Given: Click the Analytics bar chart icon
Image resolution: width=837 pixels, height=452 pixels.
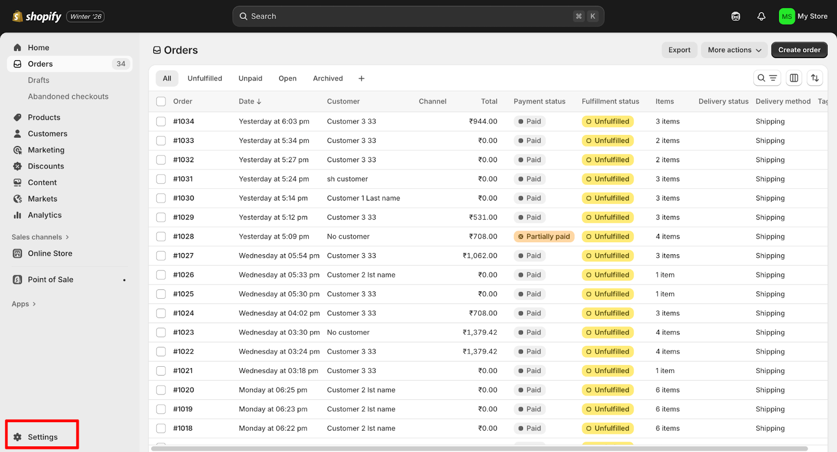Looking at the screenshot, I should pyautogui.click(x=17, y=214).
